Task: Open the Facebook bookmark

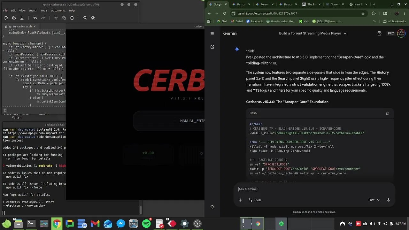Action: [x=255, y=21]
